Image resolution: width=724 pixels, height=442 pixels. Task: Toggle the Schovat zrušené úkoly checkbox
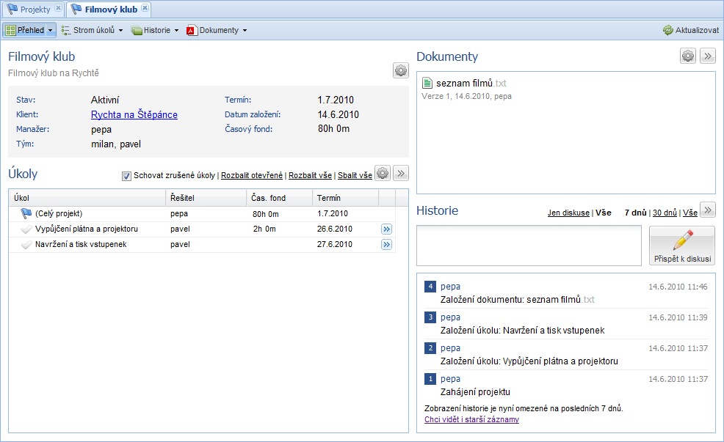[126, 176]
